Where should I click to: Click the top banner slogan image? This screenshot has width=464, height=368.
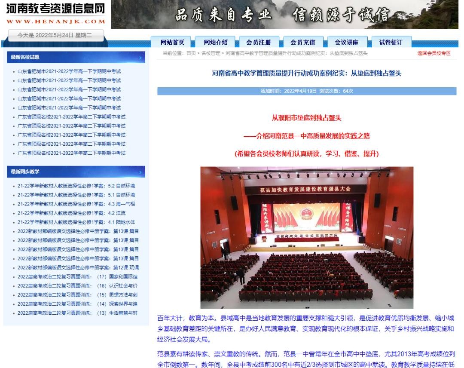pos(284,15)
